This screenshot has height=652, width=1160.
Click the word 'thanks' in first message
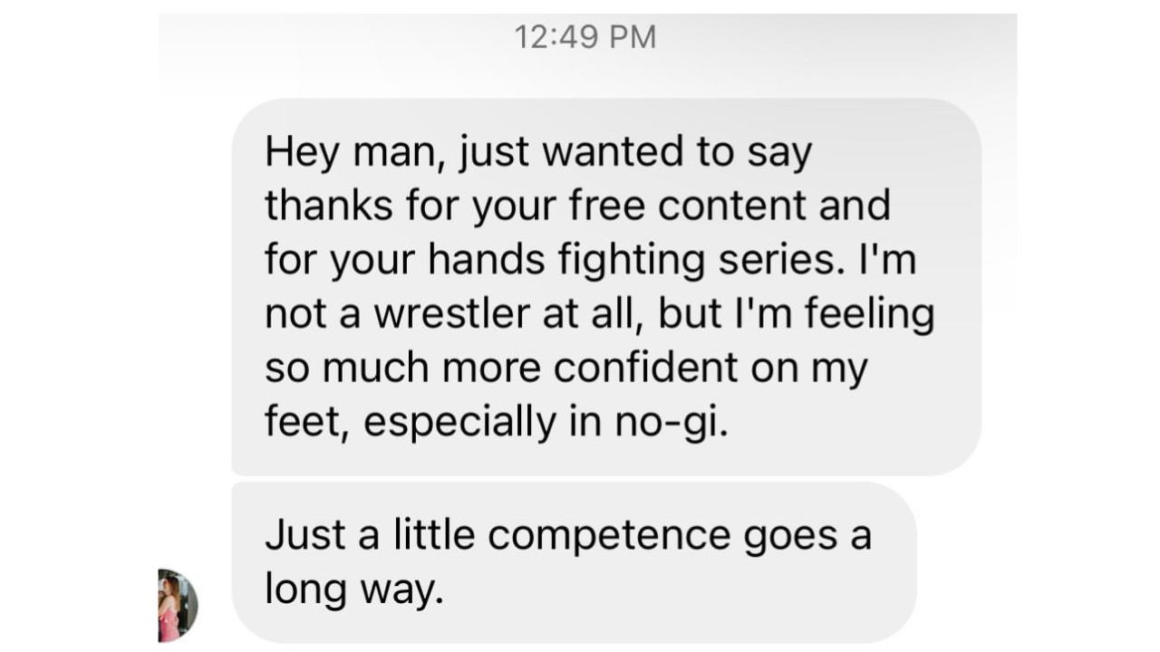328,206
